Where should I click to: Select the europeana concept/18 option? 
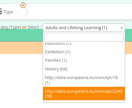(x=84, y=80)
